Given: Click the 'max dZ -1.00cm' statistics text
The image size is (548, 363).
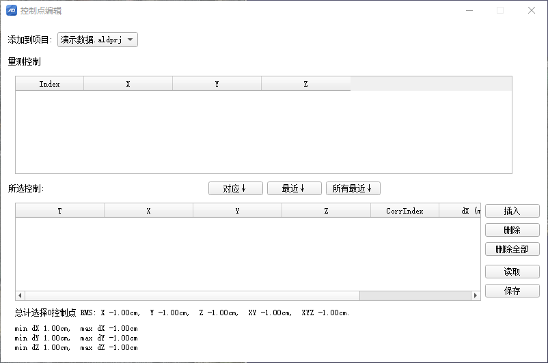Looking at the screenshot, I should tap(109, 347).
